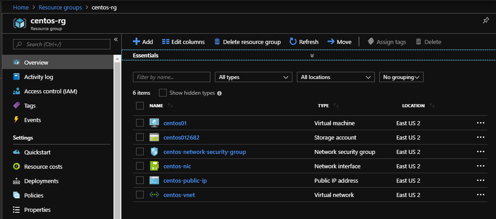The height and width of the screenshot is (219, 496).
Task: Click the sidebar Search (Ctrl+/) field
Action: click(x=62, y=44)
